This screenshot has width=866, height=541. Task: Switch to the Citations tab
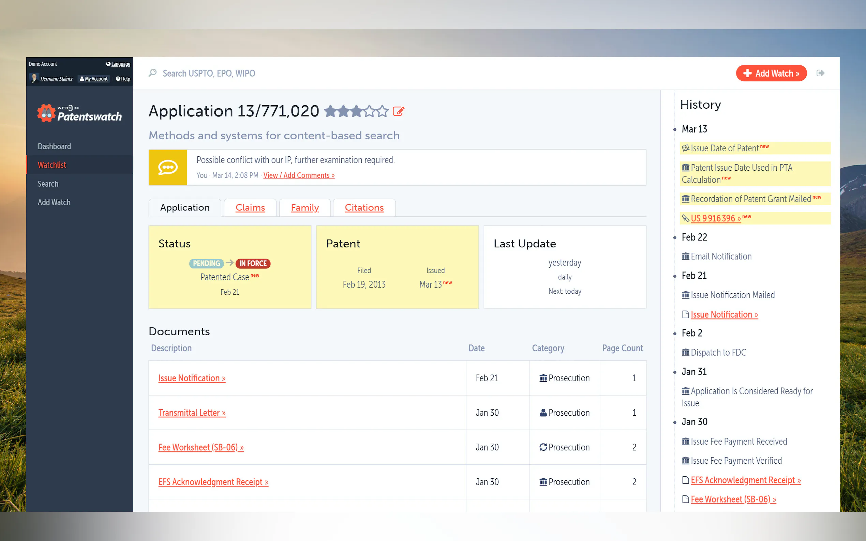tap(364, 207)
